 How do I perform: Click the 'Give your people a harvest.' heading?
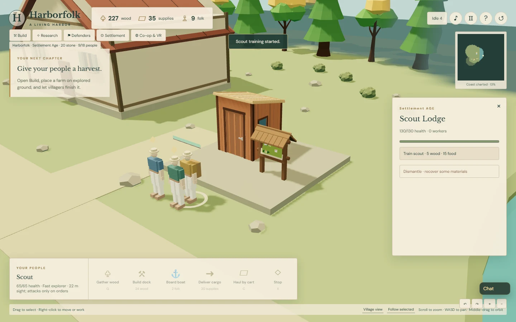pos(59,69)
